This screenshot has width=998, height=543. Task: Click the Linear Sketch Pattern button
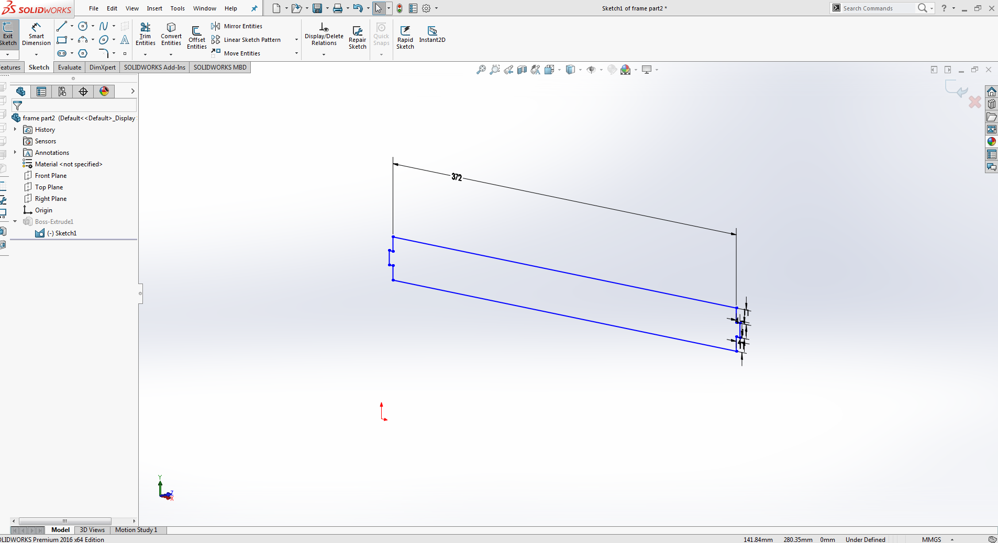click(x=246, y=40)
